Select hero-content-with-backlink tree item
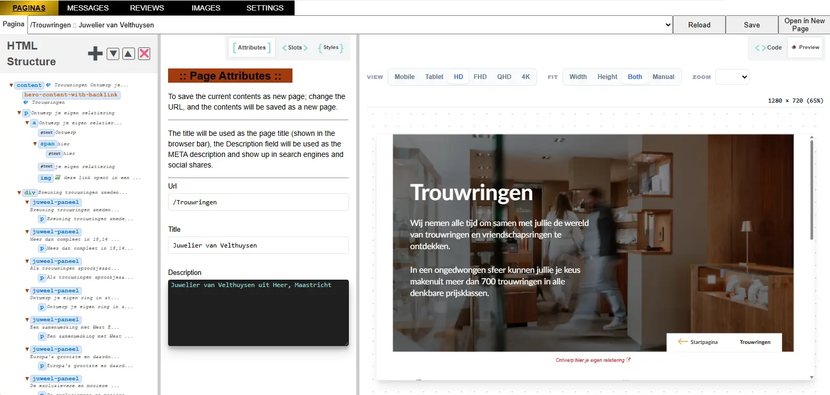830x395 pixels. [71, 95]
